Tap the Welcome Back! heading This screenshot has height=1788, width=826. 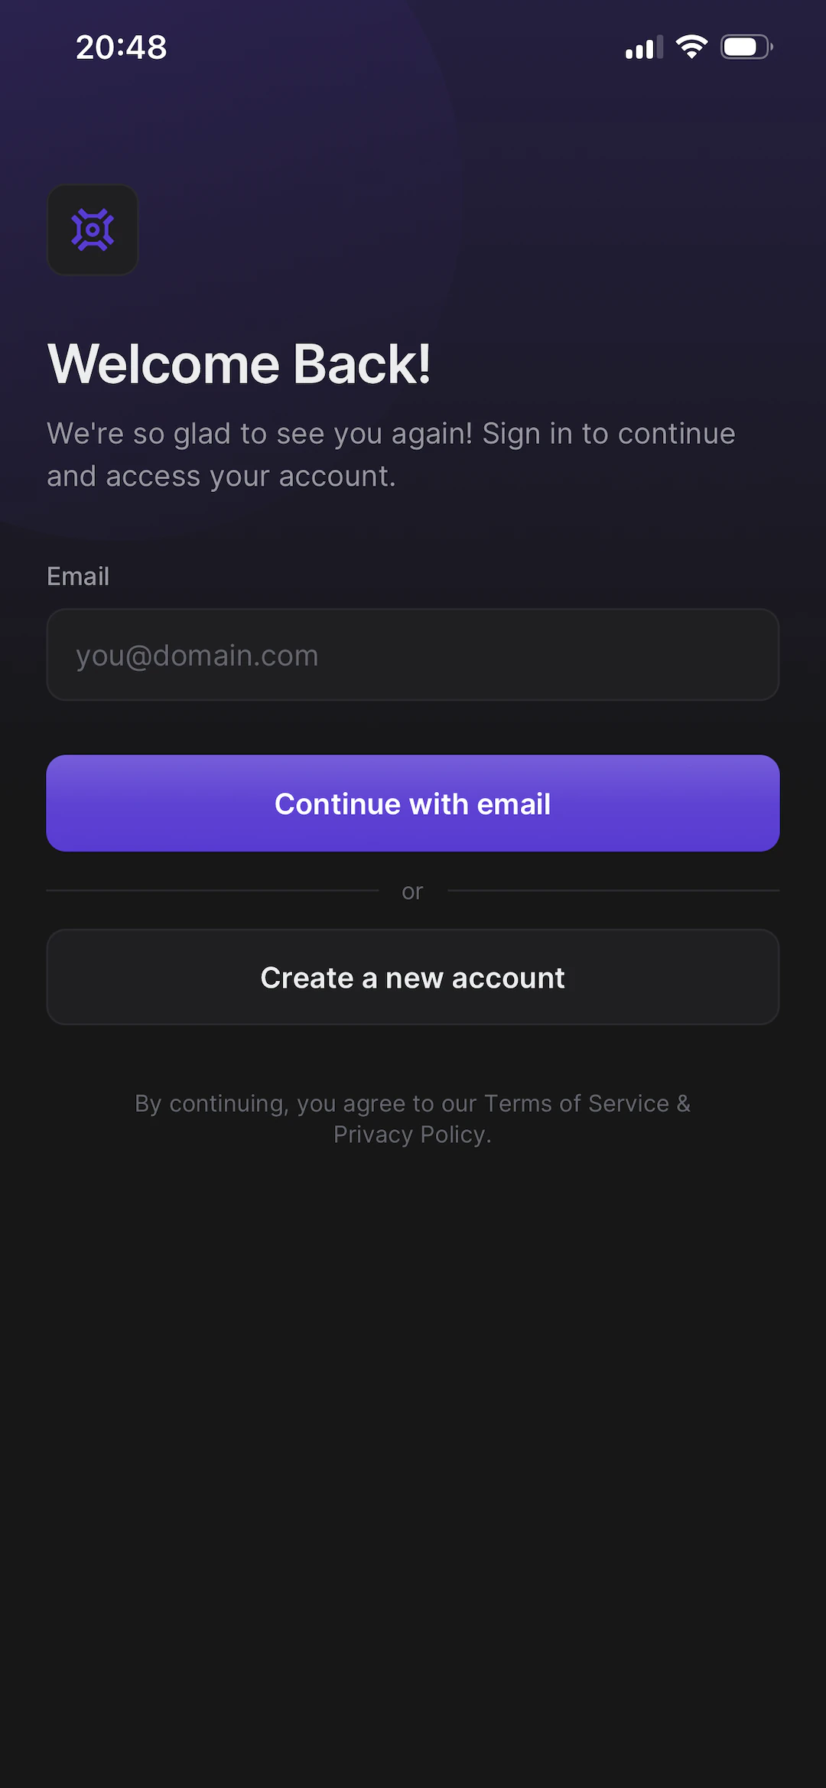click(239, 363)
